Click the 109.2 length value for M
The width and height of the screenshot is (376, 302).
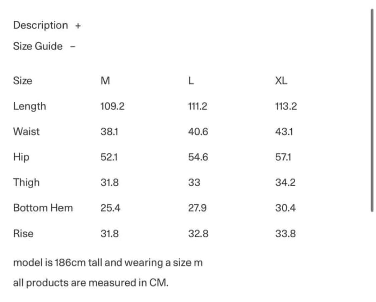tap(112, 106)
